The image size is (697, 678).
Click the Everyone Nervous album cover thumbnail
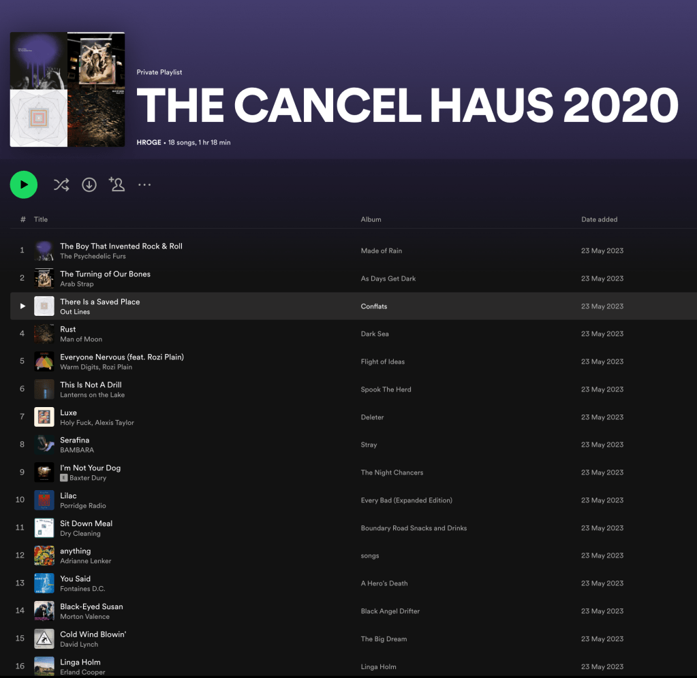point(44,361)
